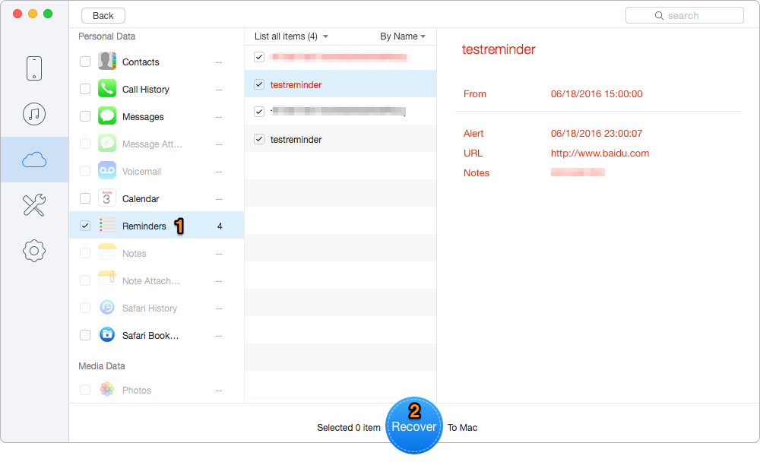
Task: Open the settings gear in sidebar
Action: (x=34, y=251)
